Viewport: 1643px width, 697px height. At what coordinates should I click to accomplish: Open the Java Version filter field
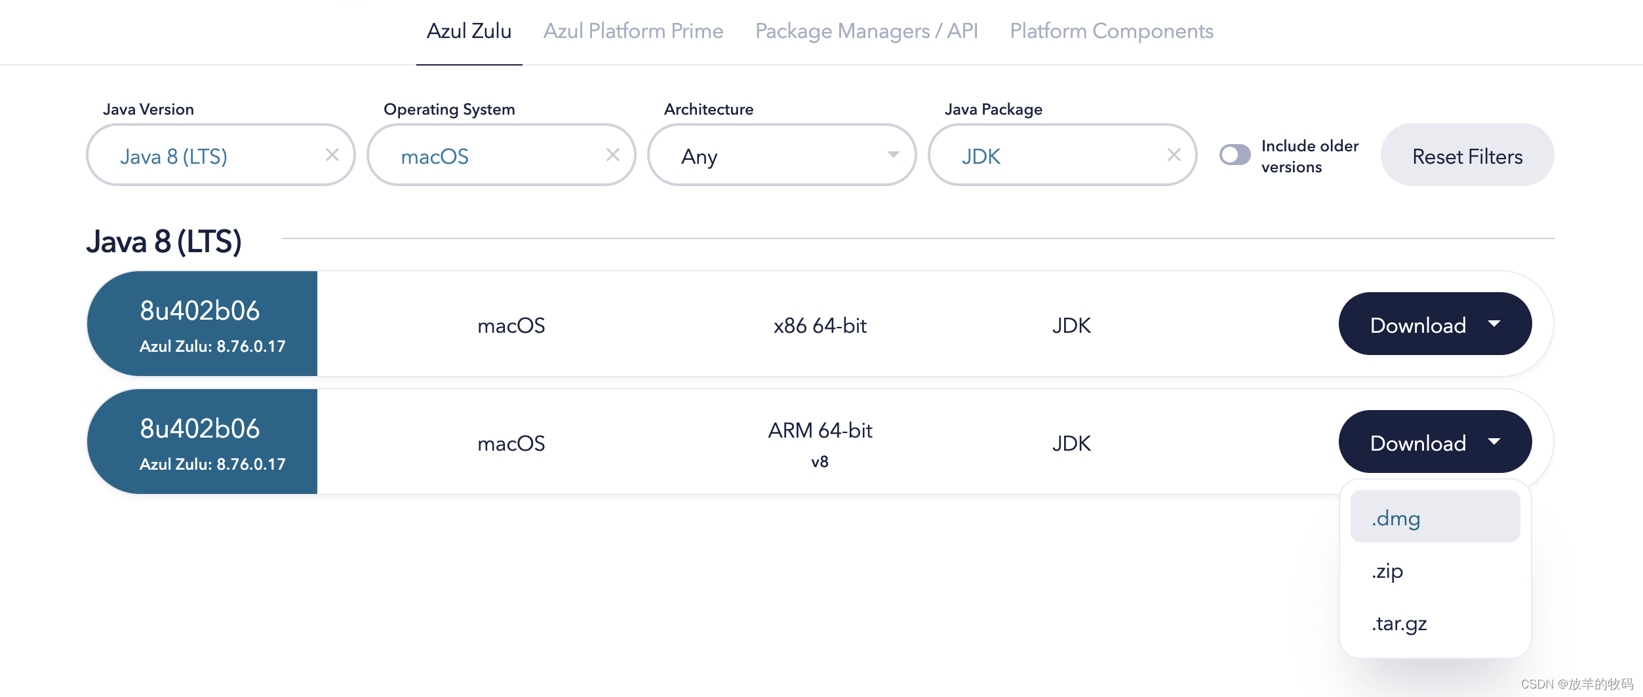point(197,155)
